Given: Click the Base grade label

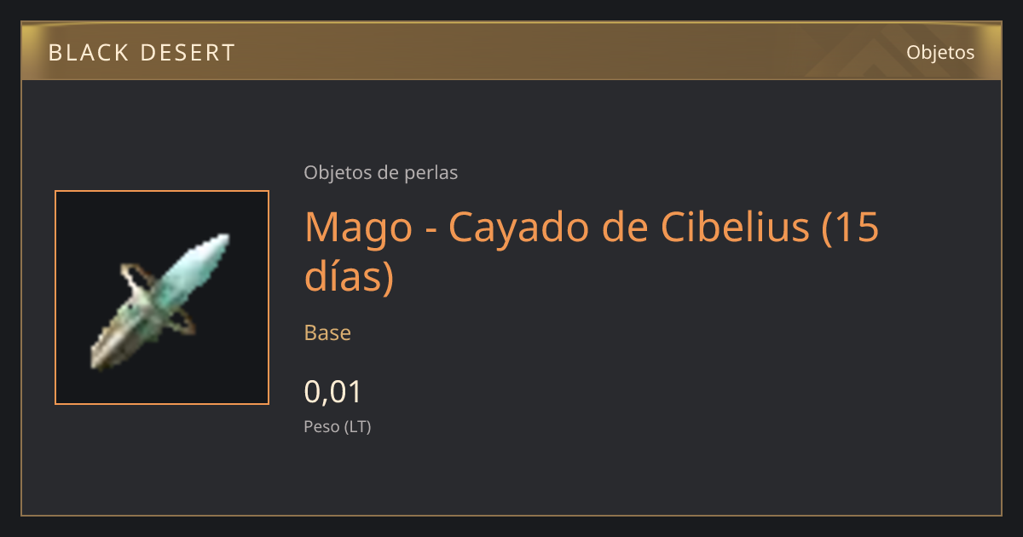Looking at the screenshot, I should [327, 332].
